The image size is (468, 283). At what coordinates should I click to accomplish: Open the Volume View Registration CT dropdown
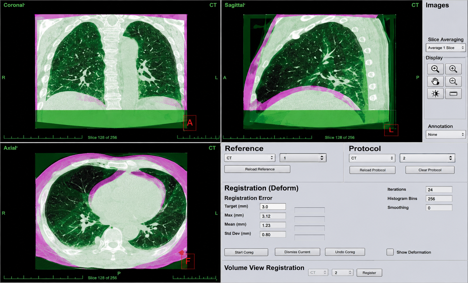318,273
